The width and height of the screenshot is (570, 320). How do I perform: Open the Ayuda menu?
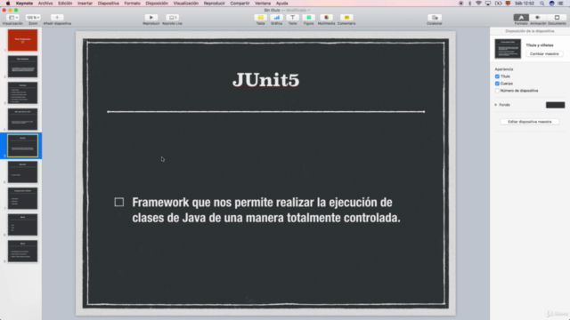pos(281,4)
